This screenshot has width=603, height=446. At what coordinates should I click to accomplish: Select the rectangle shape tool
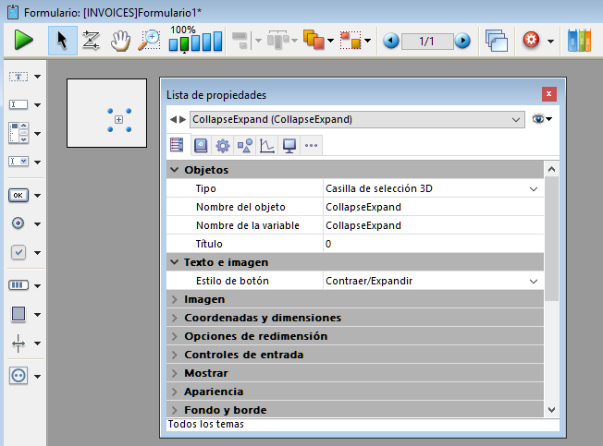[x=18, y=314]
